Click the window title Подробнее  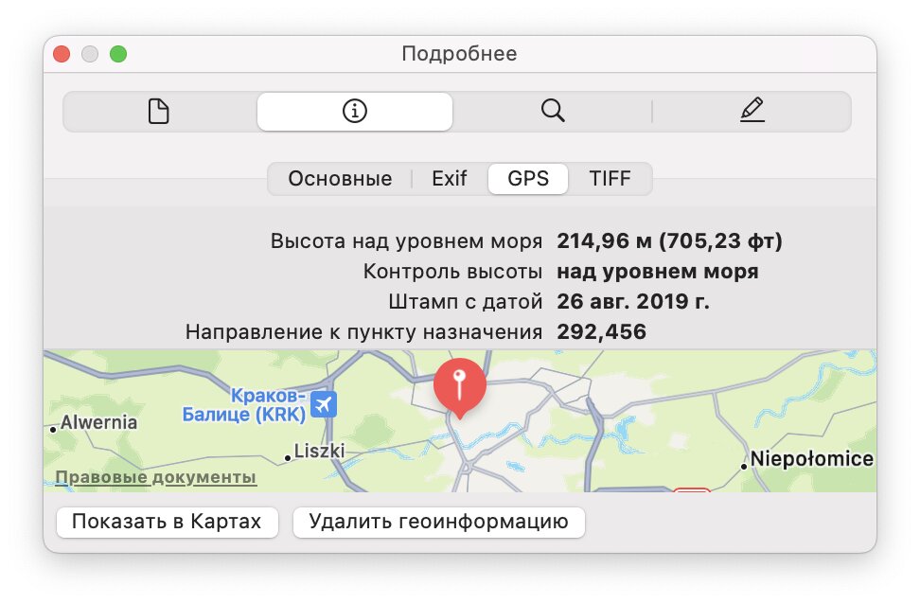click(459, 54)
